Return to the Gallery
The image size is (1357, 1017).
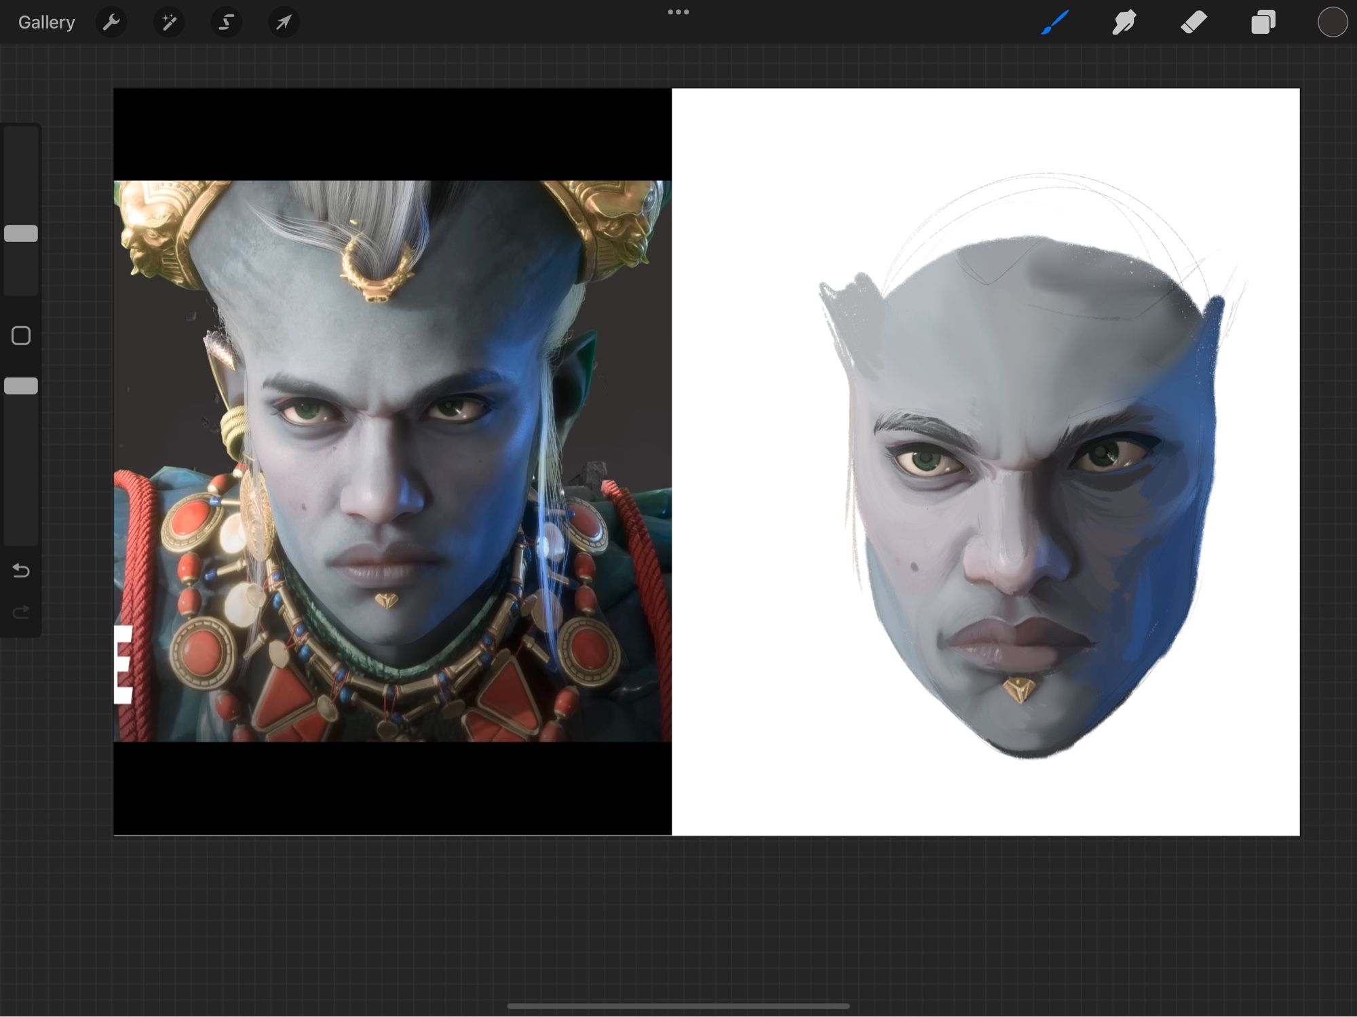pyautogui.click(x=46, y=22)
